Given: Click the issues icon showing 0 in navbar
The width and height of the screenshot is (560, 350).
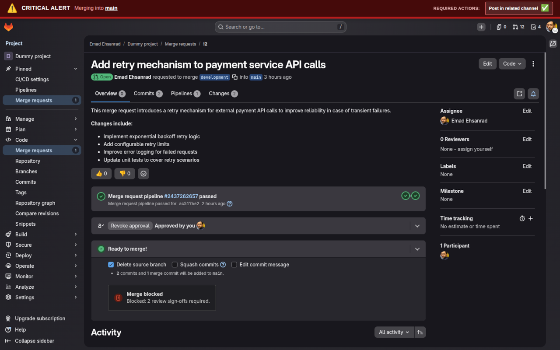Looking at the screenshot, I should [x=500, y=27].
